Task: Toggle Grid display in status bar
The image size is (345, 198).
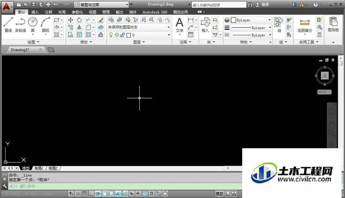Action: coord(84,194)
